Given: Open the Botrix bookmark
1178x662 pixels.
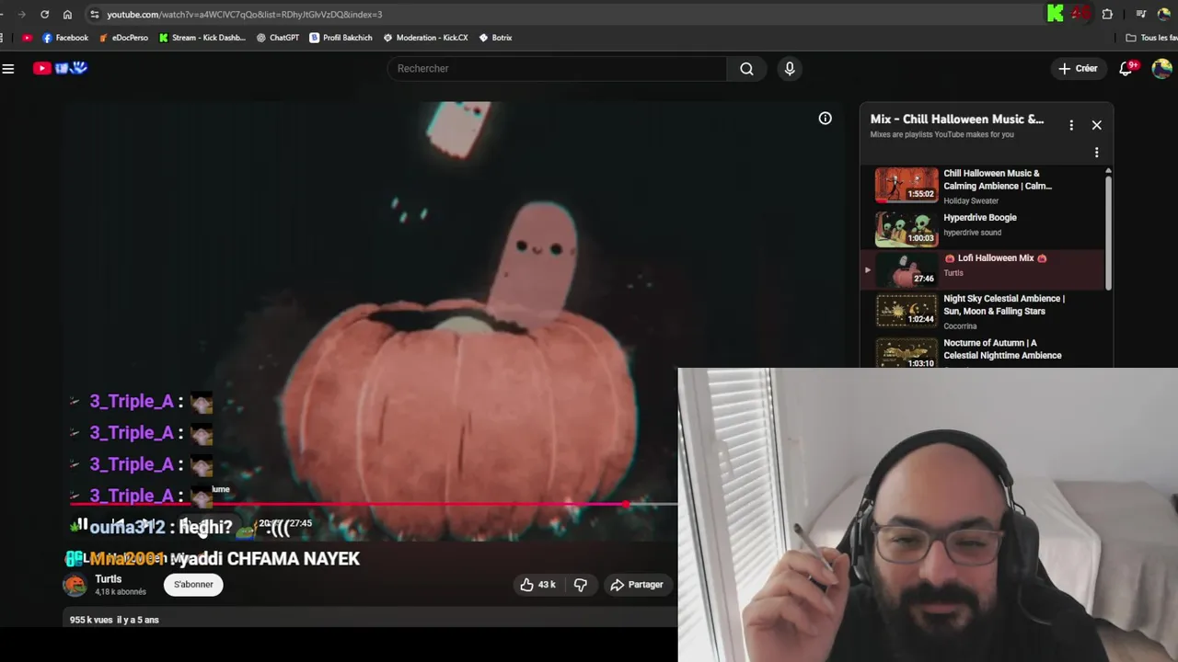Looking at the screenshot, I should pyautogui.click(x=495, y=38).
